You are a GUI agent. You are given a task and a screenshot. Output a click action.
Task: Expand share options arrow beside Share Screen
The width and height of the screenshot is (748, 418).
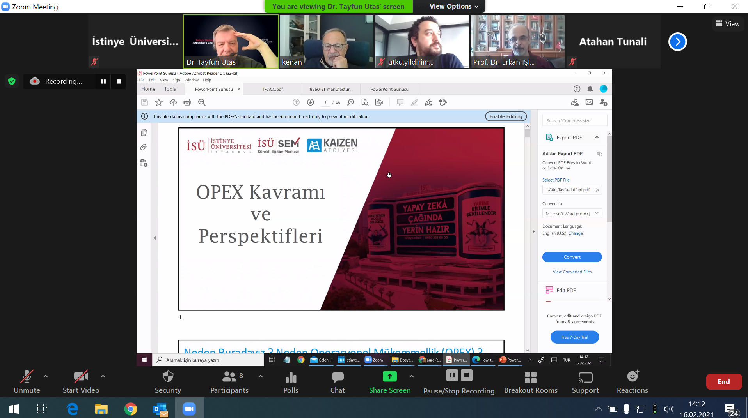point(411,376)
